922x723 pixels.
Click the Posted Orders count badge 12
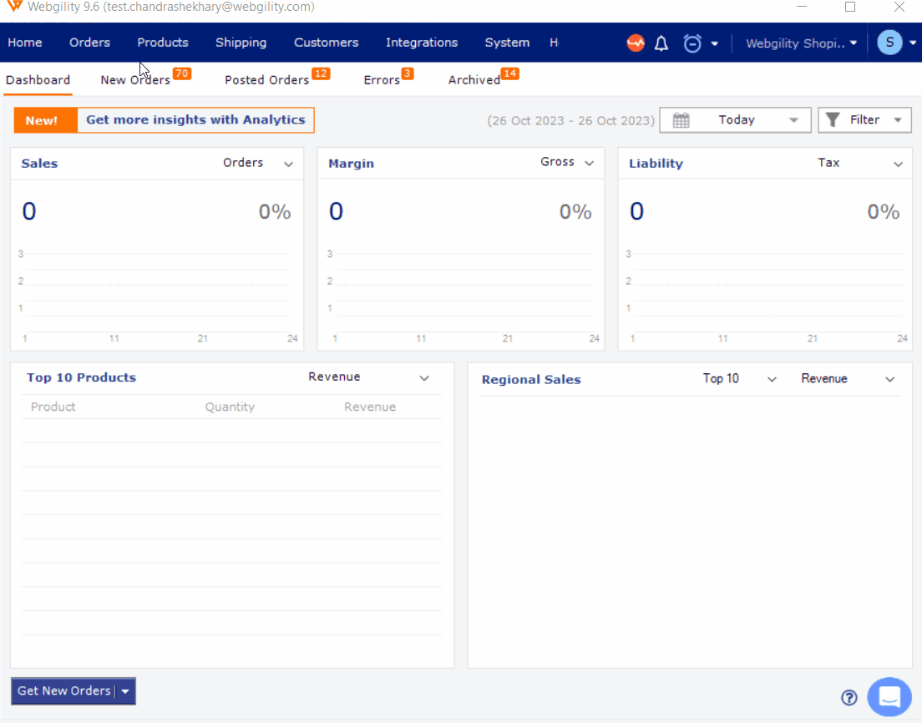321,73
